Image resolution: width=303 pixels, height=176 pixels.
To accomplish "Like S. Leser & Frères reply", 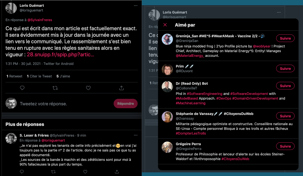I will [85, 172].
